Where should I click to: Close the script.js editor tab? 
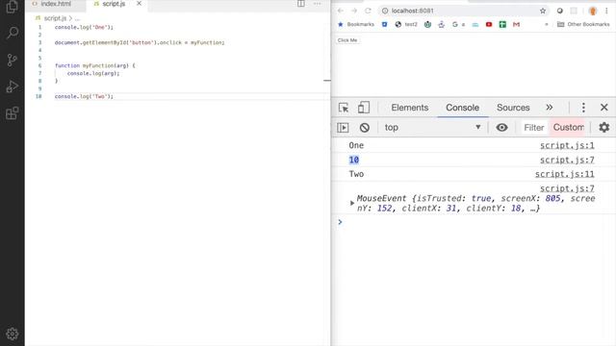(x=139, y=4)
